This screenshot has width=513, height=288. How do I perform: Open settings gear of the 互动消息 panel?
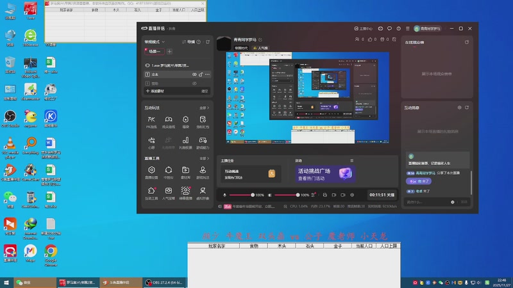pyautogui.click(x=459, y=108)
